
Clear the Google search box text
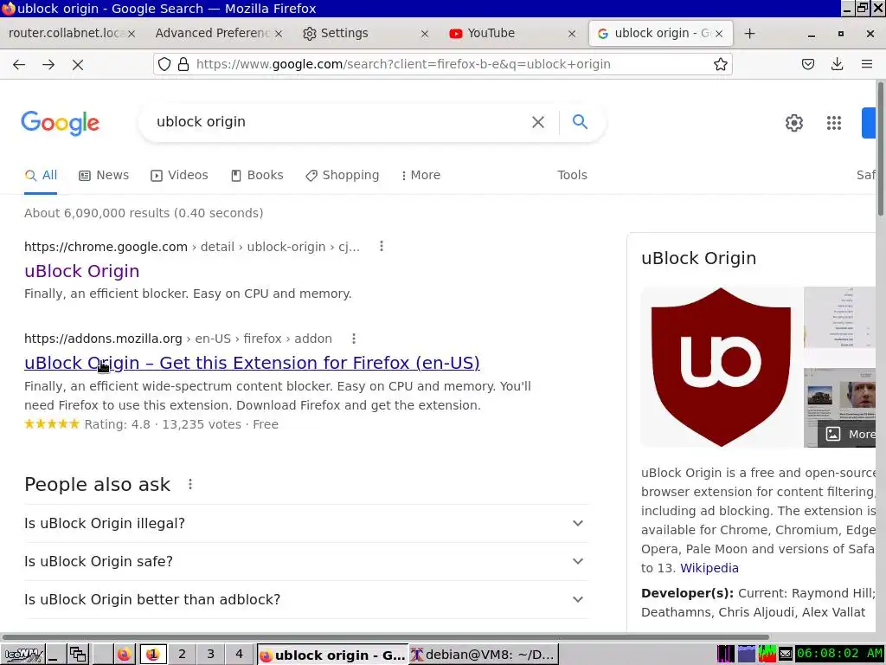pos(538,121)
